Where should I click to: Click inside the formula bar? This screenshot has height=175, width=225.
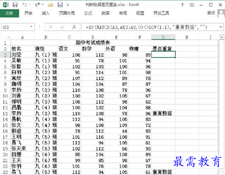[x=150, y=27]
